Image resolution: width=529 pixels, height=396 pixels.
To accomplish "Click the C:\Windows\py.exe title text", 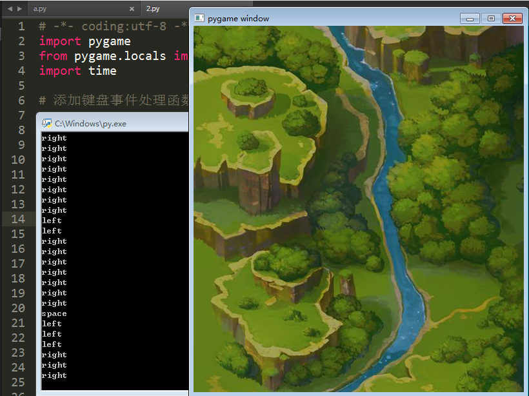I will (90, 124).
